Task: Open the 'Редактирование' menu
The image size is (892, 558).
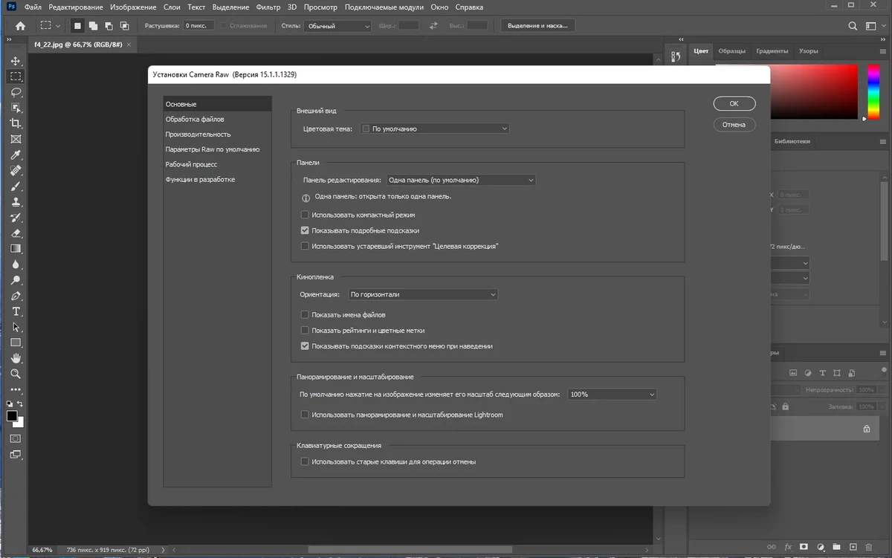Action: (x=76, y=7)
